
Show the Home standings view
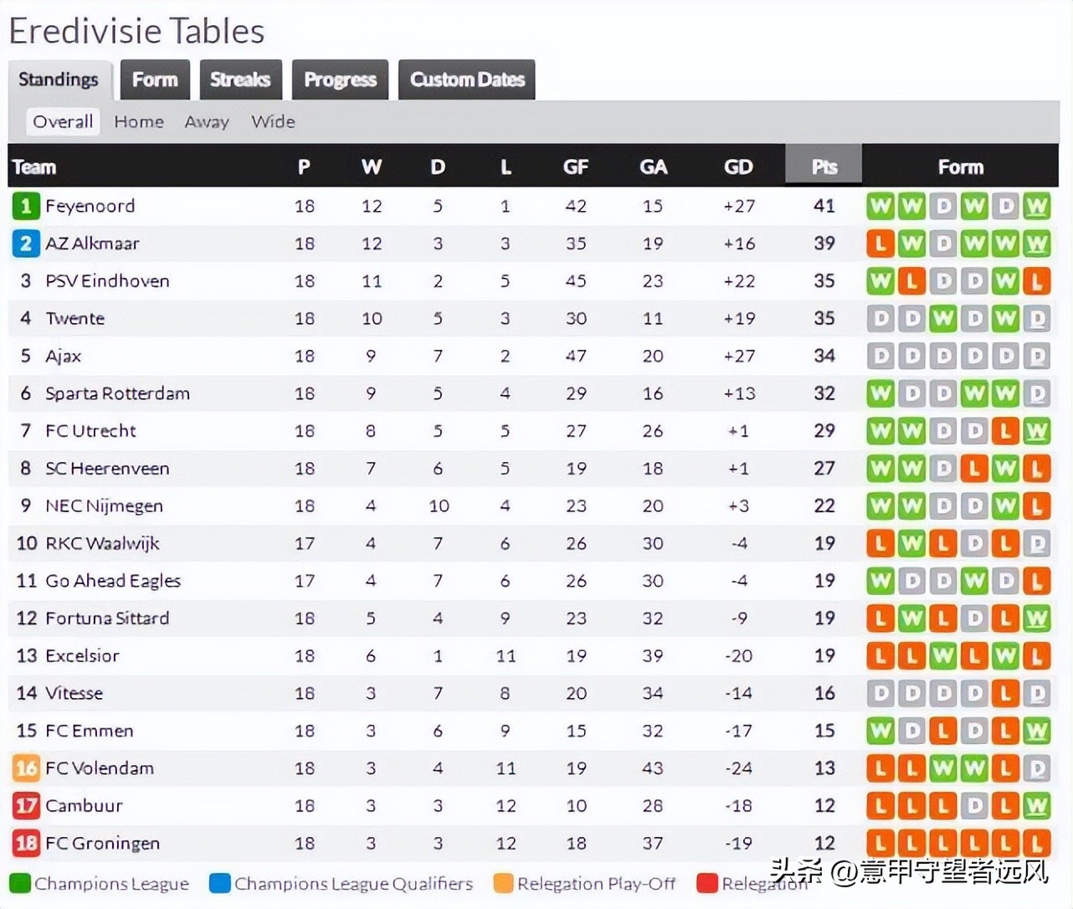pyautogui.click(x=139, y=121)
